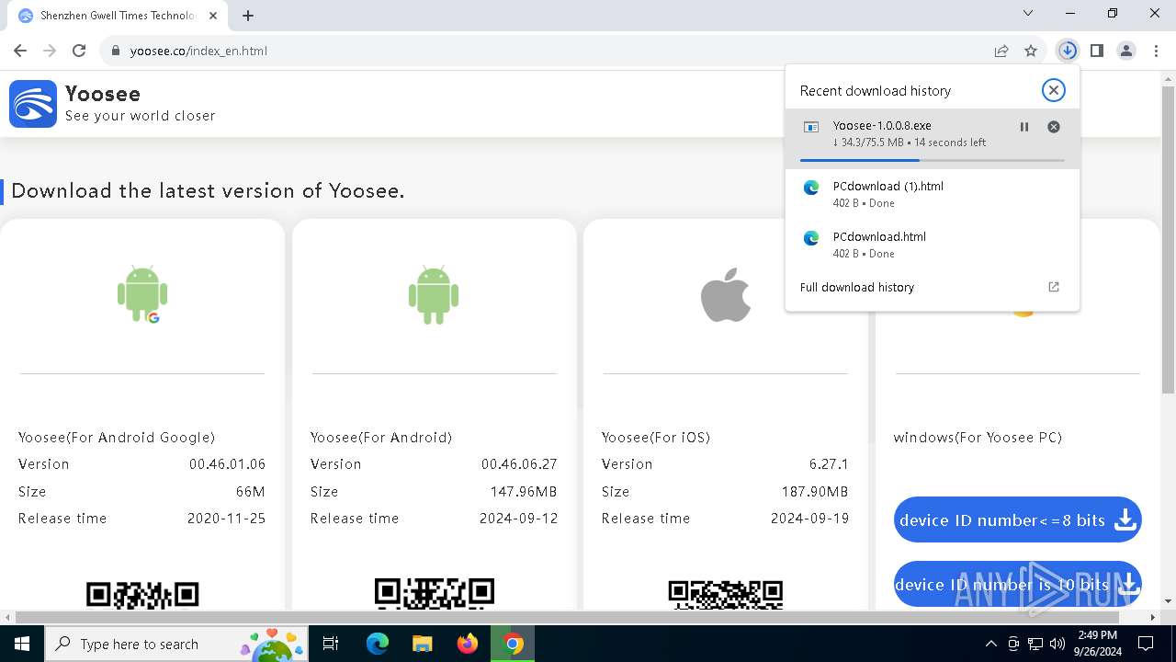Download for device ID number is 10 bits
The width and height of the screenshot is (1176, 662).
[x=1017, y=584]
